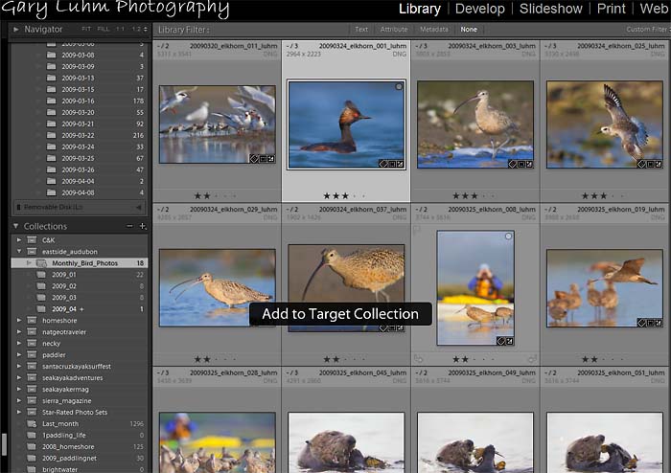The height and width of the screenshot is (473, 671).
Task: Open the 2009_01 collection
Action: click(x=80, y=275)
